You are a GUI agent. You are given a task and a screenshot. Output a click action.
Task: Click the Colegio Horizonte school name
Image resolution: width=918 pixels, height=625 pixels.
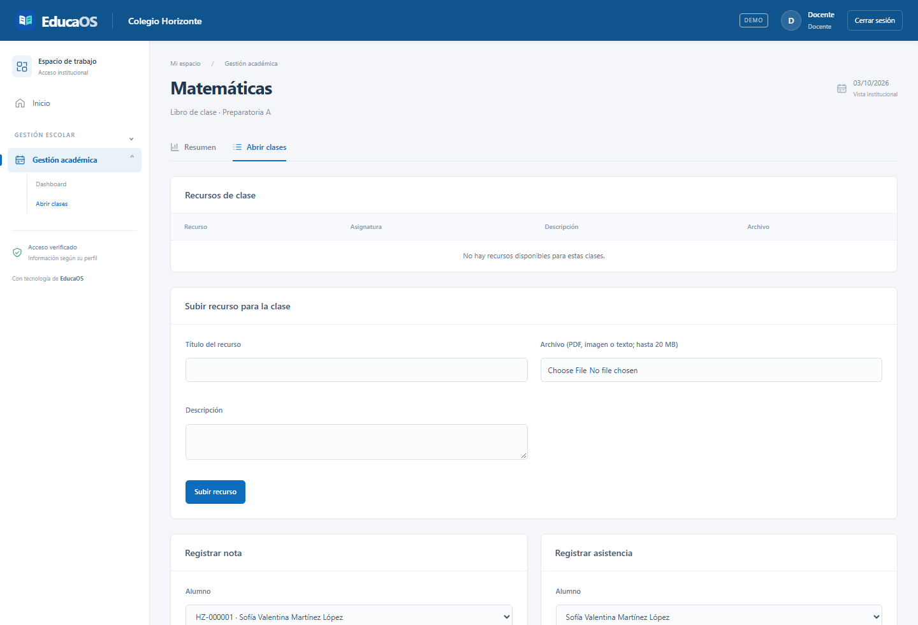coord(165,21)
